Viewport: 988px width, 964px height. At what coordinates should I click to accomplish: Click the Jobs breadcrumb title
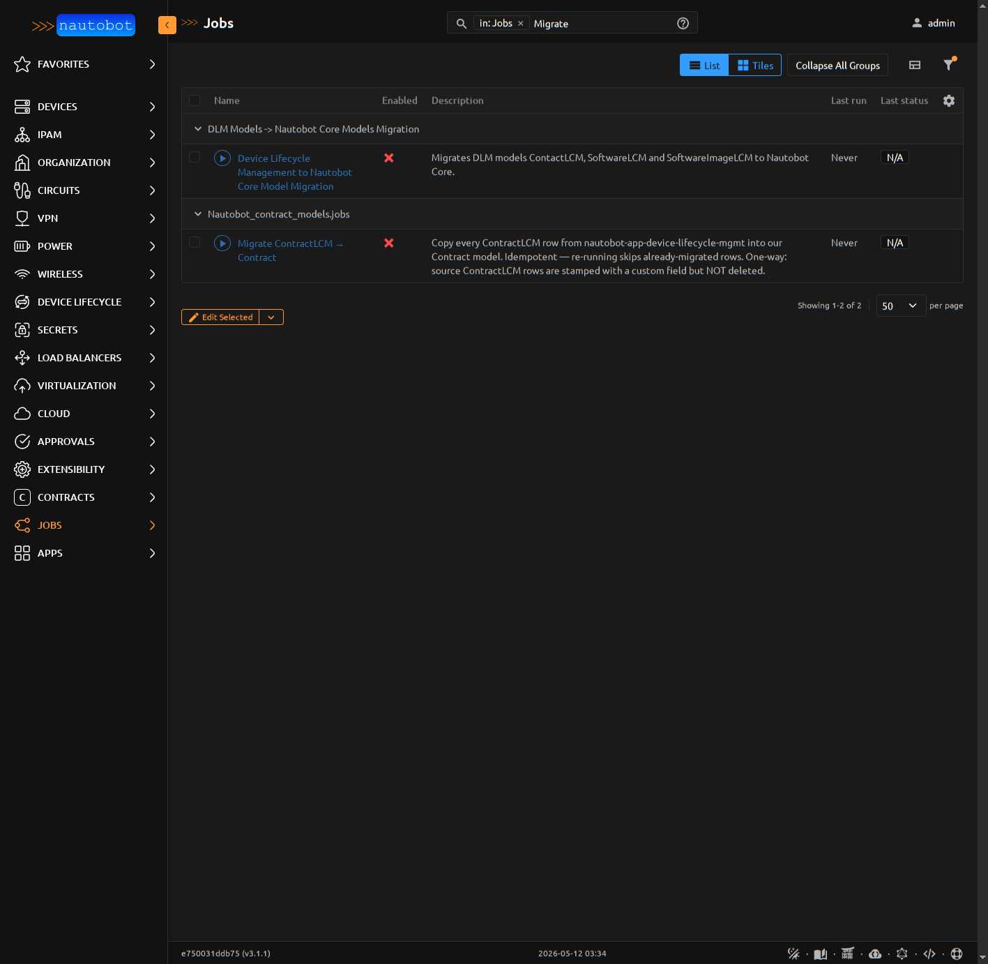(218, 23)
